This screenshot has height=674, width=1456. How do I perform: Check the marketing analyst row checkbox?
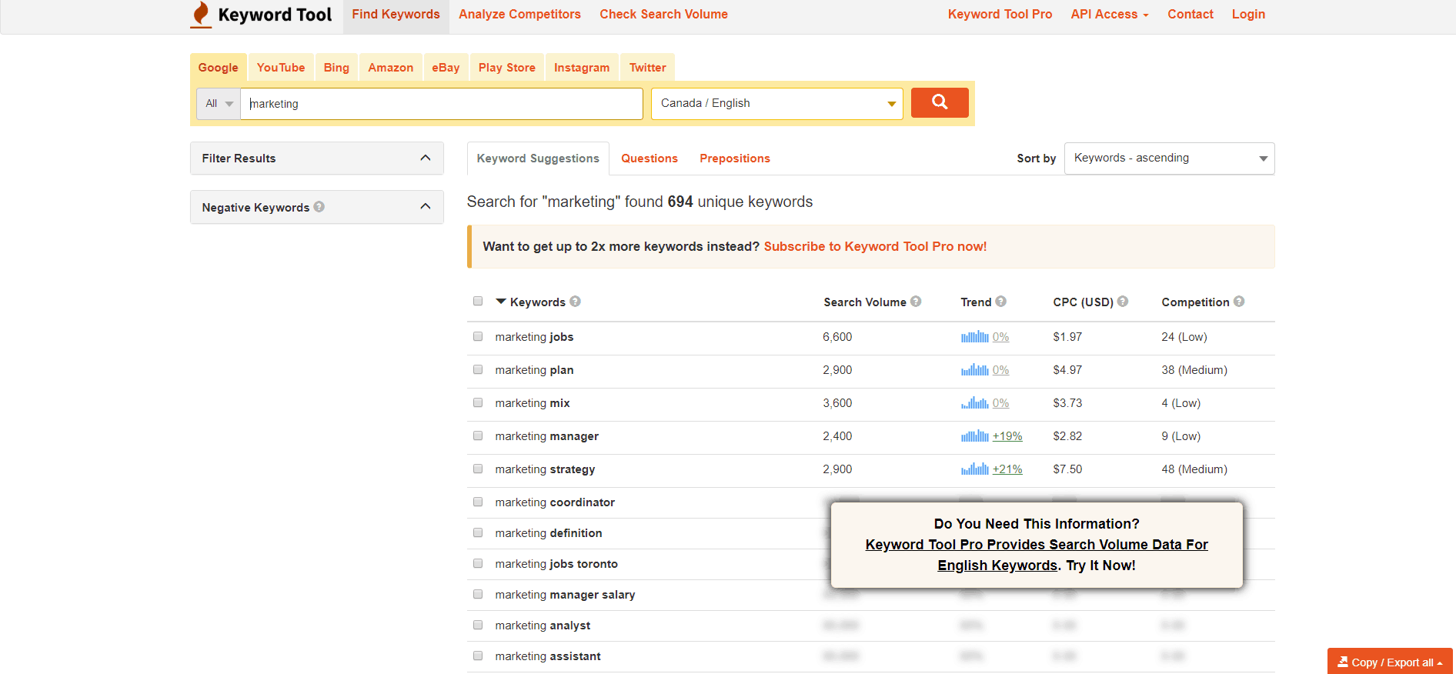click(x=478, y=625)
